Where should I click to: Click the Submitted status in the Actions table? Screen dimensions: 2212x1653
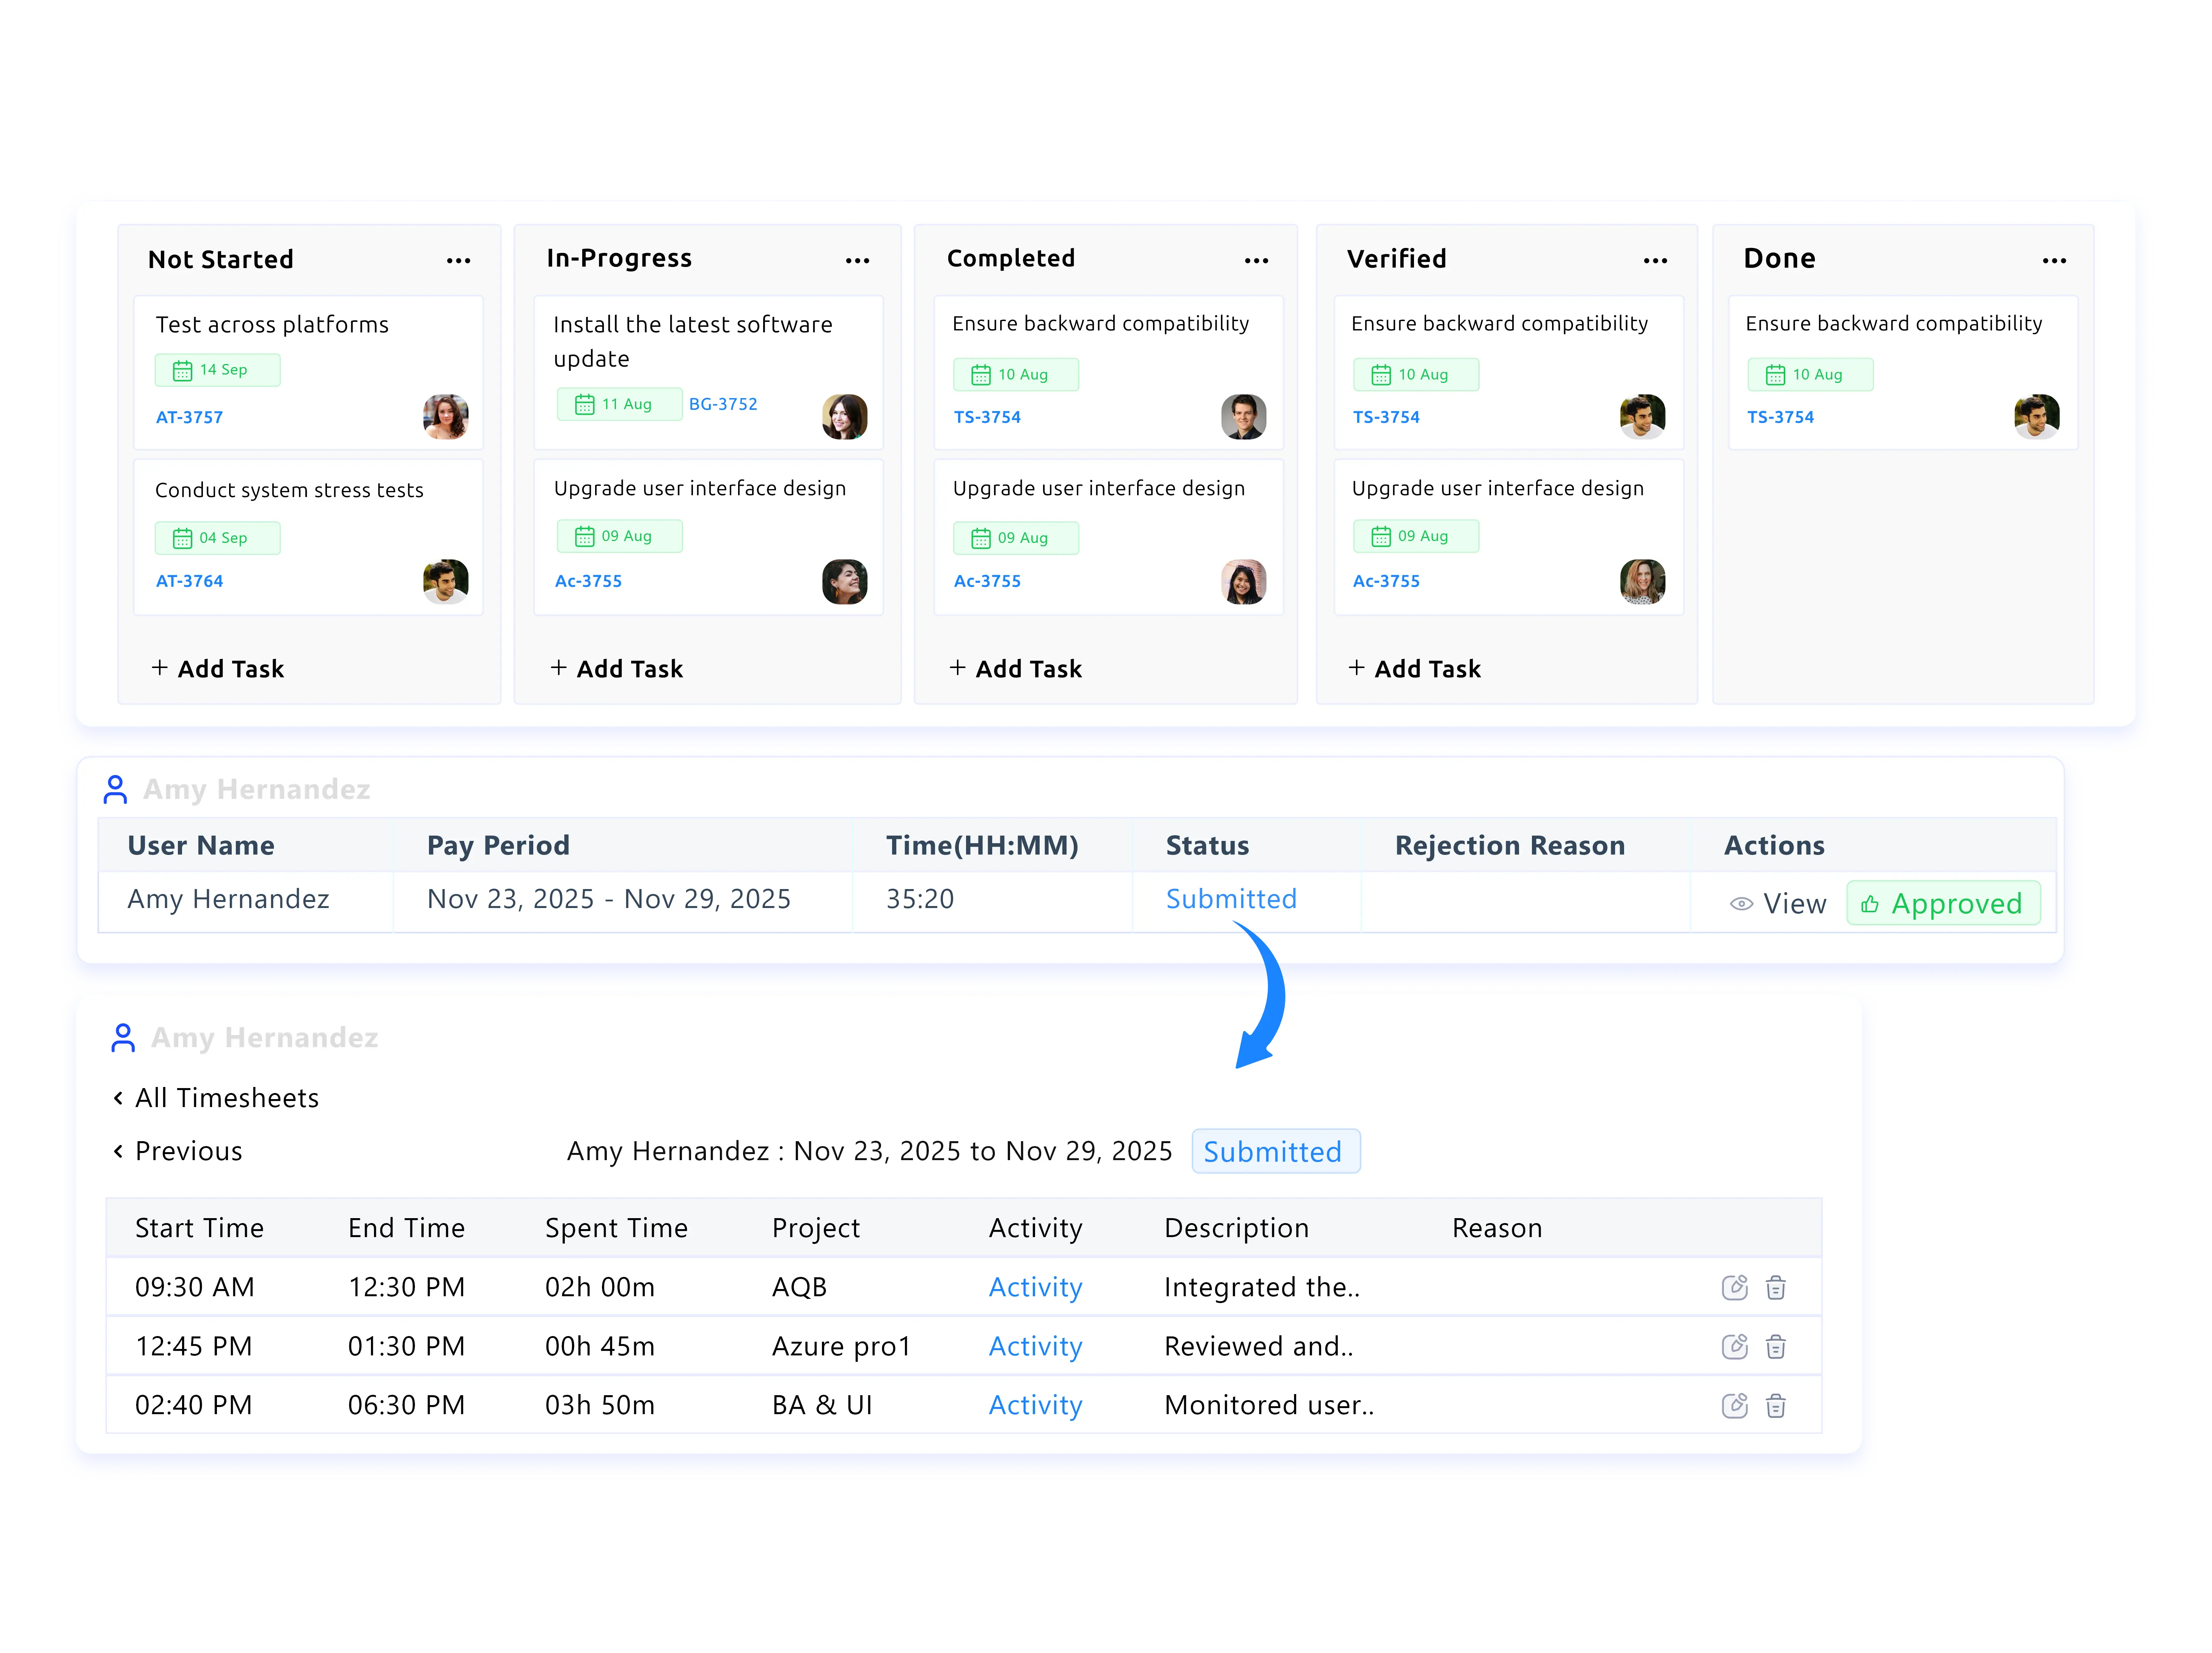click(1231, 899)
